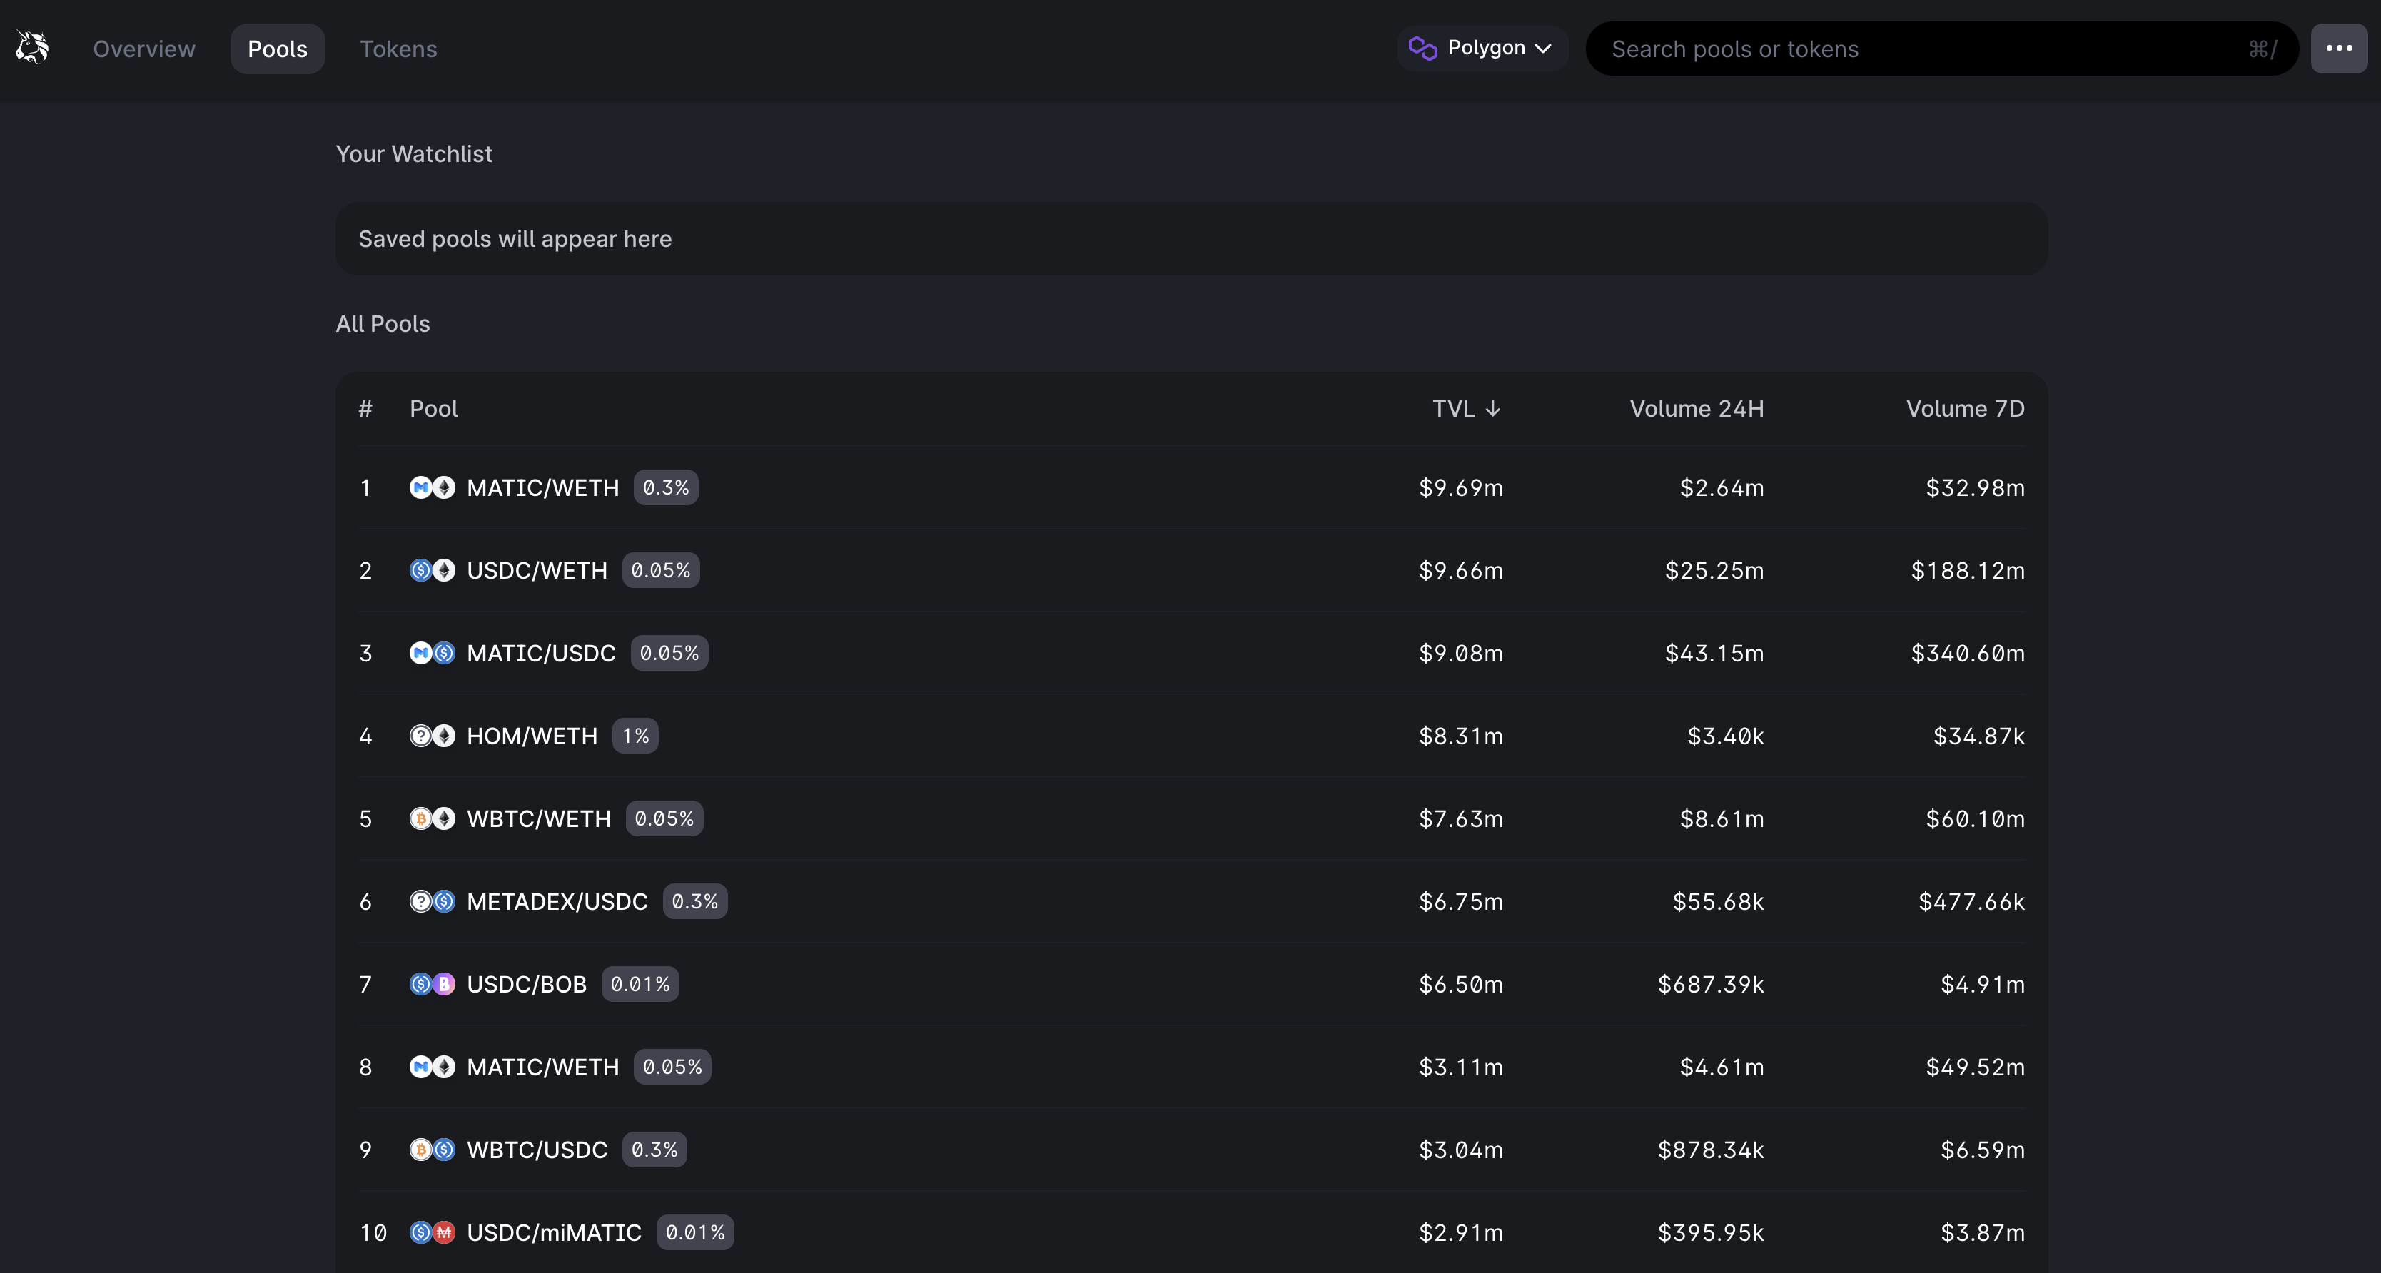Click the Polygon network logo icon
This screenshot has width=2381, height=1273.
1422,48
